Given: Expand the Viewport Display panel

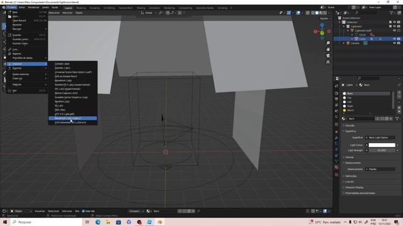Looking at the screenshot, I should click(x=354, y=187).
